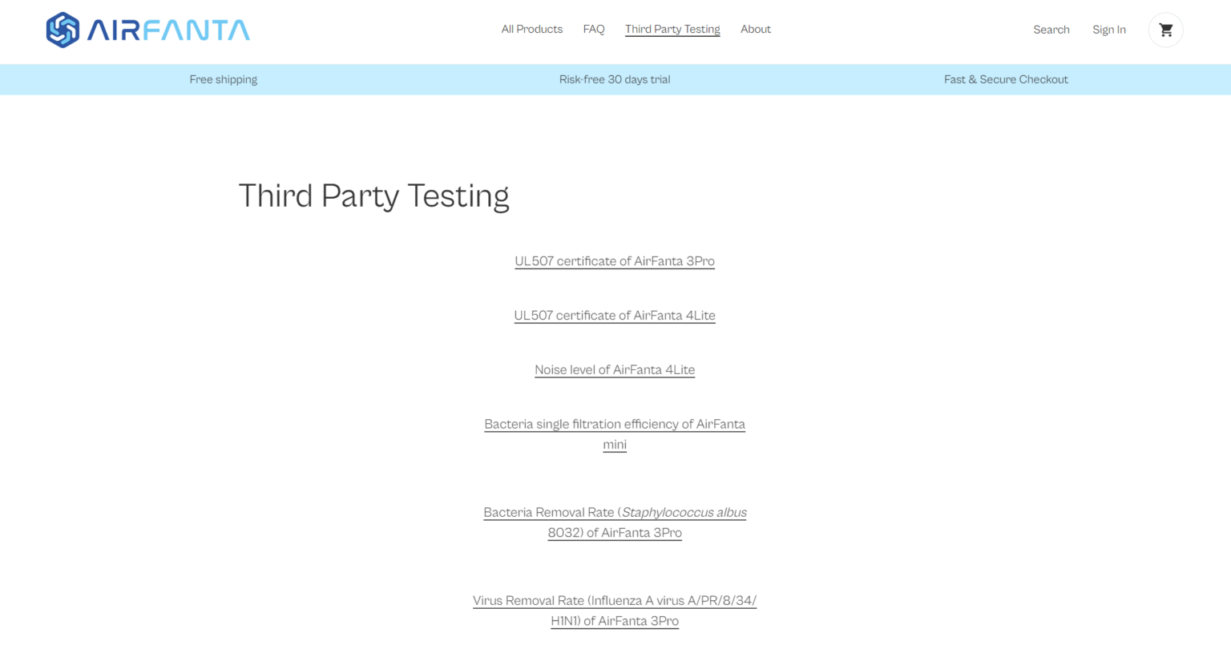Click the AirFanta hexagon logo emblem

(63, 30)
